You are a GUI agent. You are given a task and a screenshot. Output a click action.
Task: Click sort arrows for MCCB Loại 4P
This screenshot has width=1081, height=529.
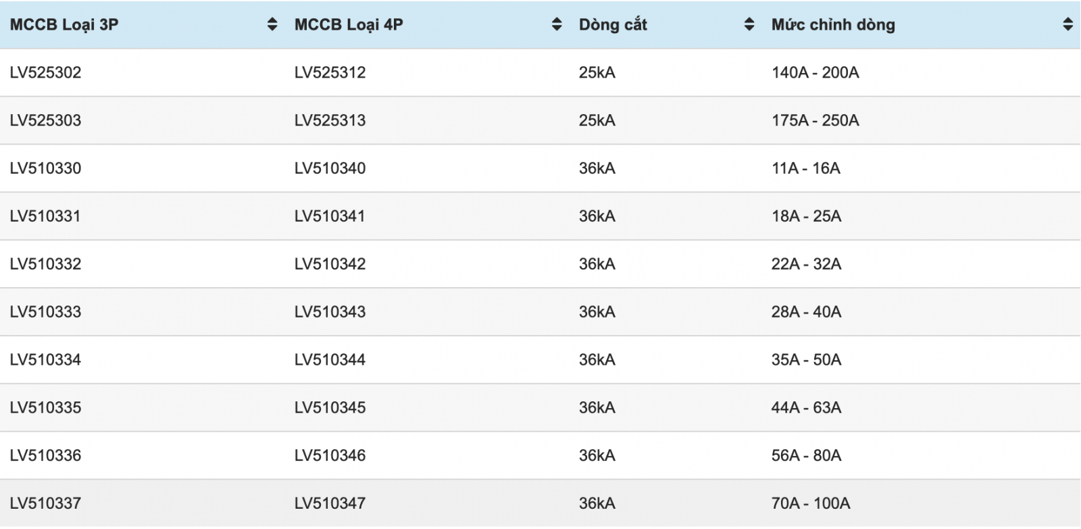pos(557,24)
